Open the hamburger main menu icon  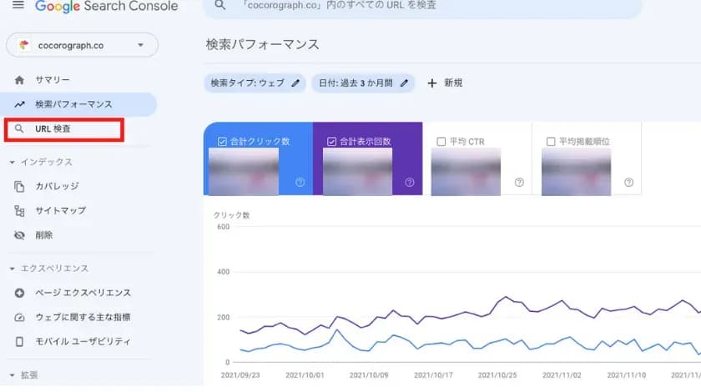coord(18,6)
